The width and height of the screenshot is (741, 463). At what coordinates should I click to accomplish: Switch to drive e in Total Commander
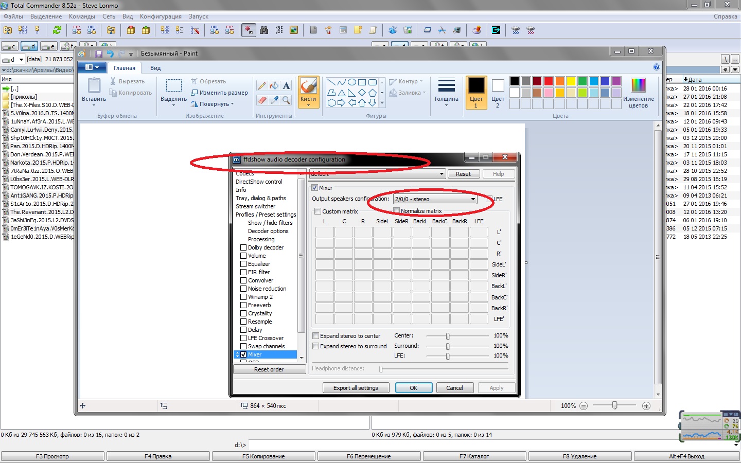[49, 47]
